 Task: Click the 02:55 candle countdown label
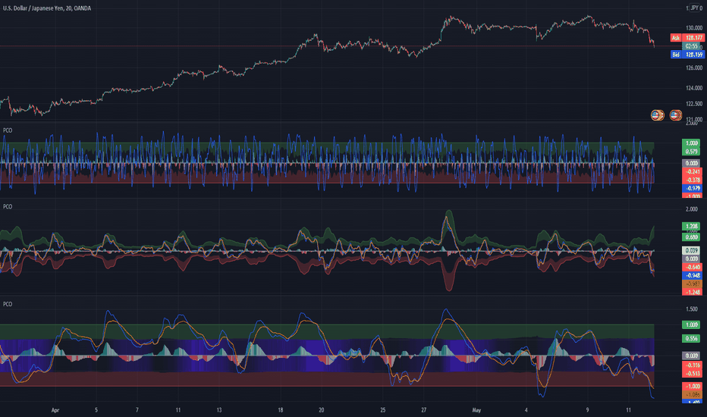pos(692,46)
